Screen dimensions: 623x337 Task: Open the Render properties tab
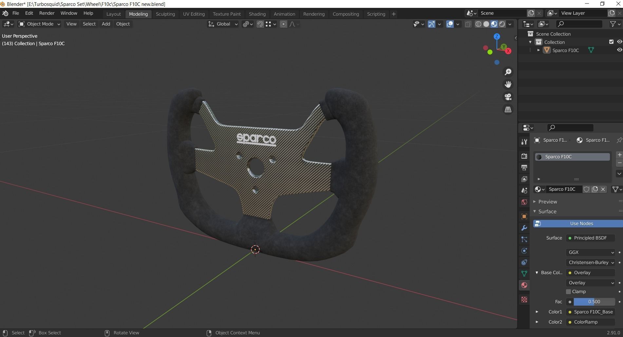(x=524, y=156)
